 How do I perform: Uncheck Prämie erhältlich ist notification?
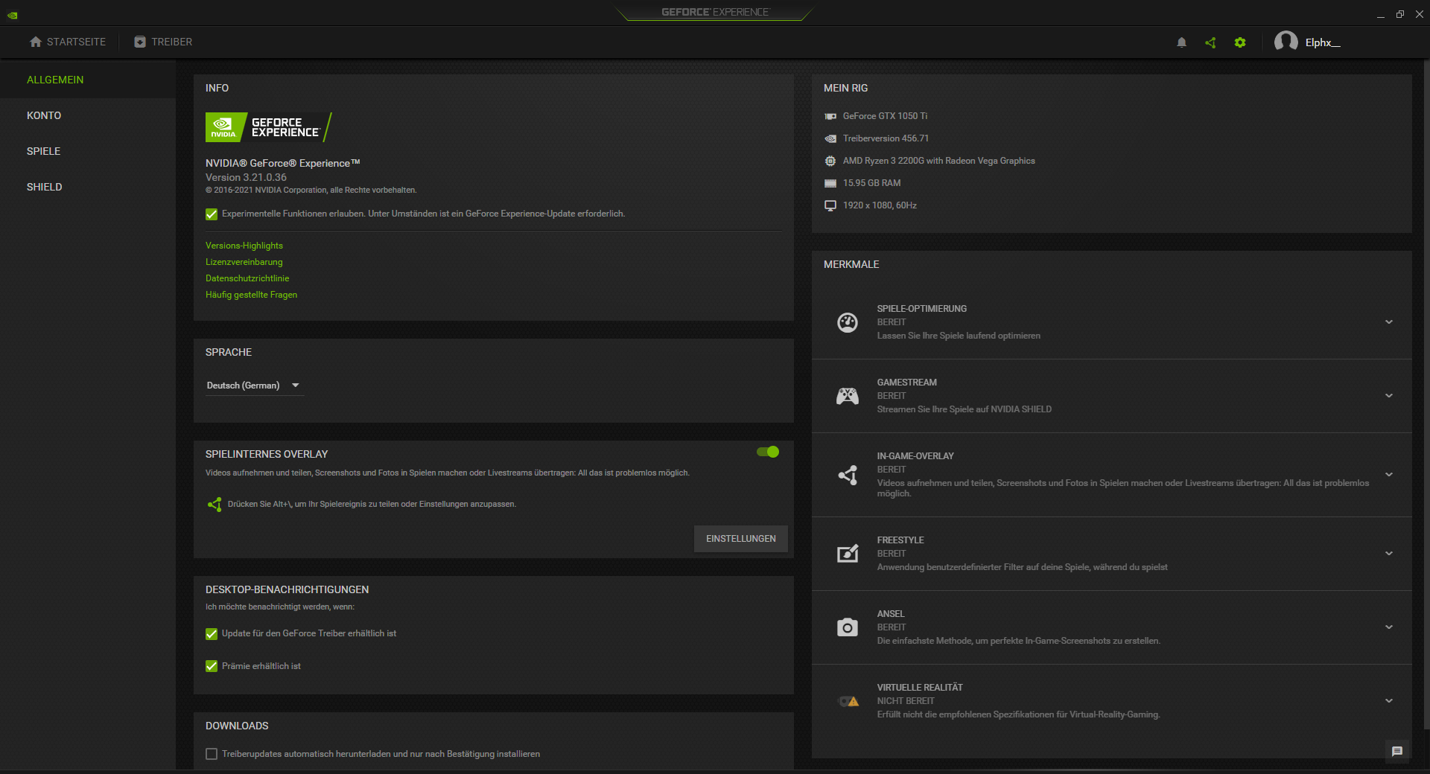212,667
